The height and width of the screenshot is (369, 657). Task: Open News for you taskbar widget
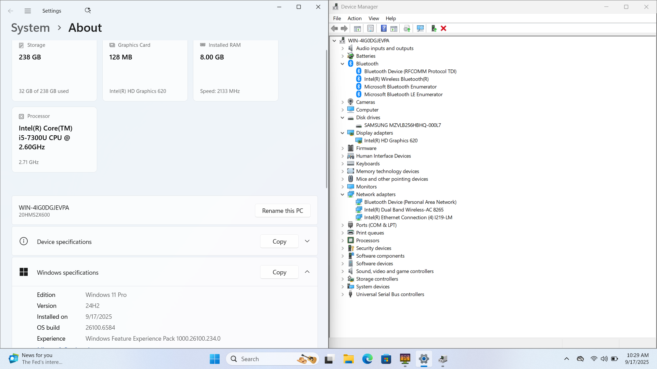[x=36, y=359]
